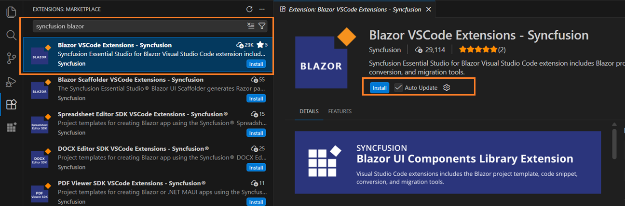This screenshot has width=625, height=206.
Task: Refresh the Extensions Marketplace list
Action: (249, 9)
